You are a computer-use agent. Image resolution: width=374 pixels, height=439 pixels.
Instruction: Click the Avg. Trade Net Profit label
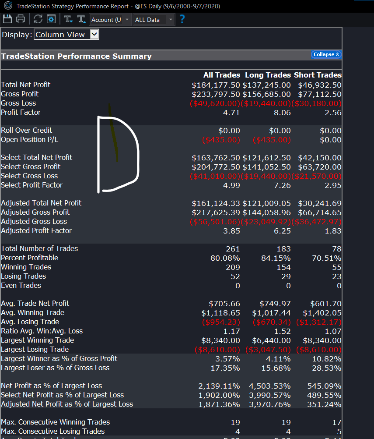pyautogui.click(x=35, y=303)
